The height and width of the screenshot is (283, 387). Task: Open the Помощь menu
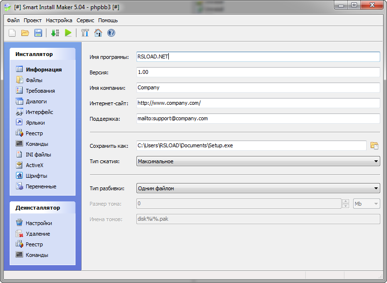point(108,20)
